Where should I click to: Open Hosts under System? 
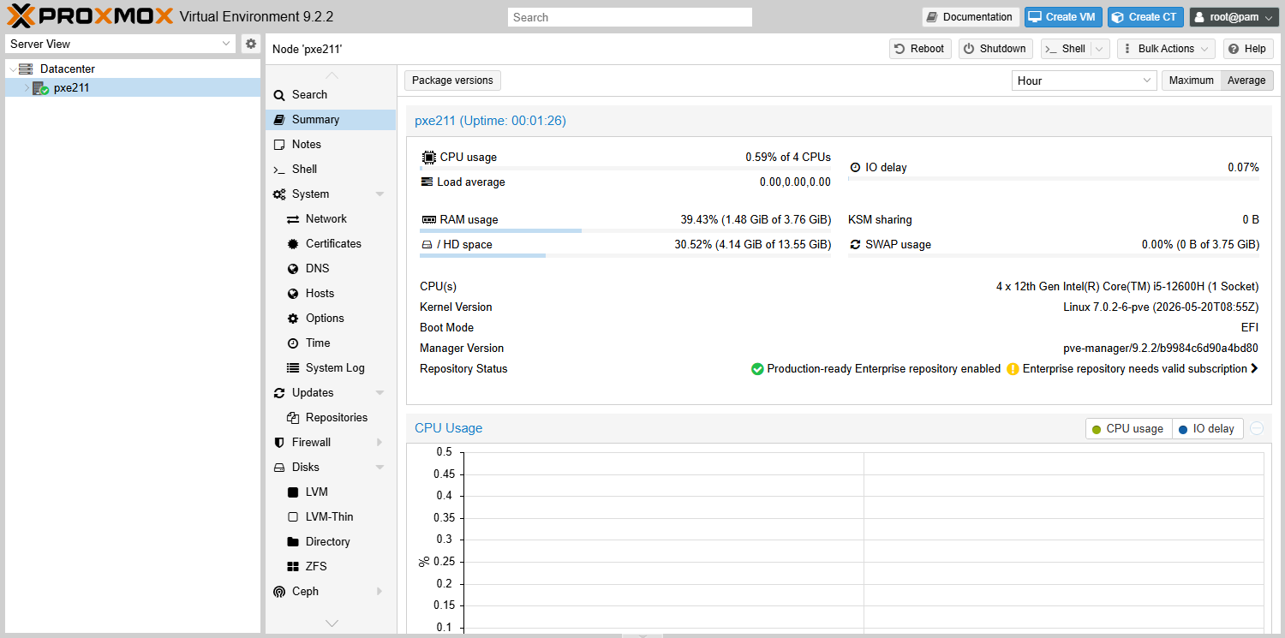[x=331, y=294]
